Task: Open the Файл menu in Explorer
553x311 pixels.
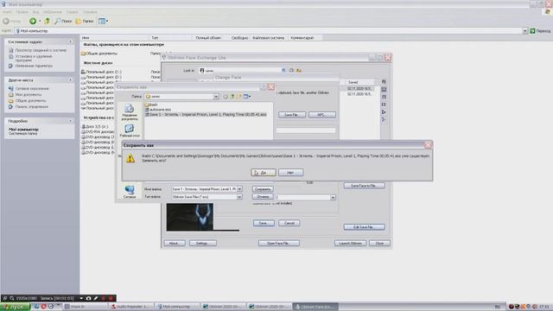Action: (7, 12)
